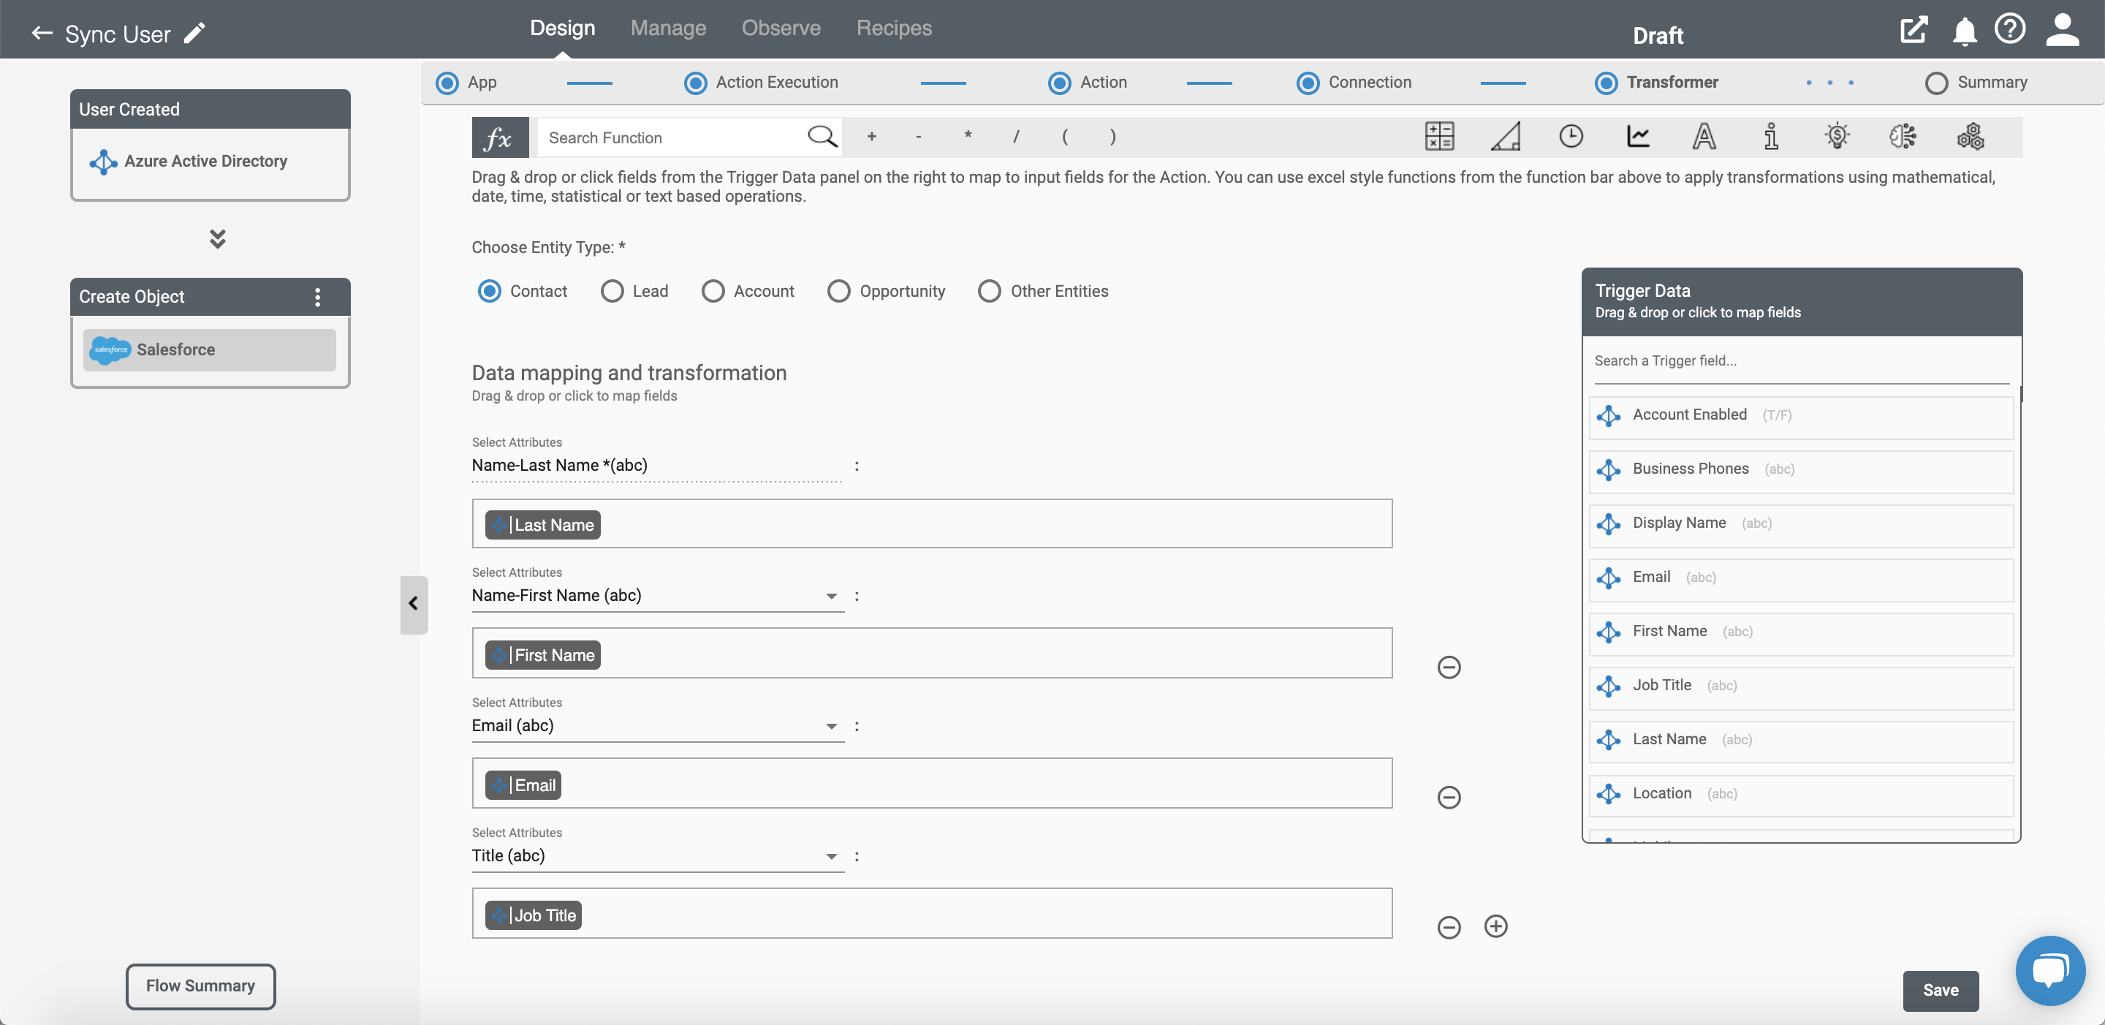Open text functions letter A icon

click(1704, 137)
